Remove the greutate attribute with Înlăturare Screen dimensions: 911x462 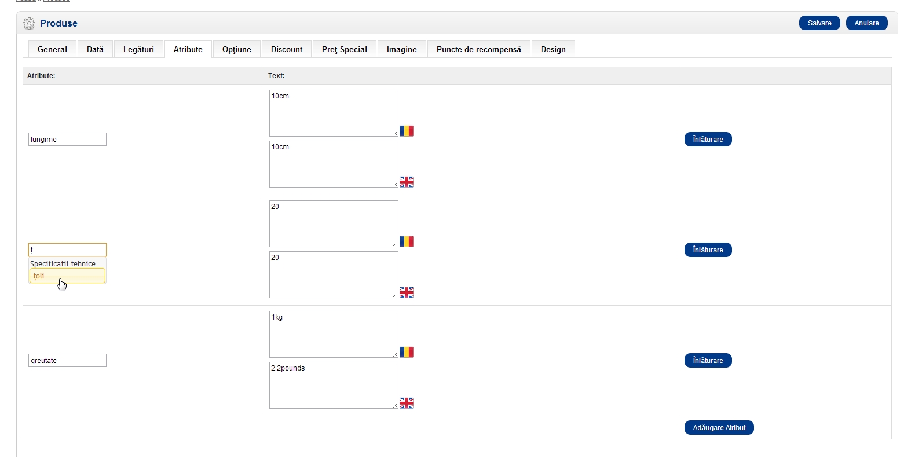click(708, 361)
